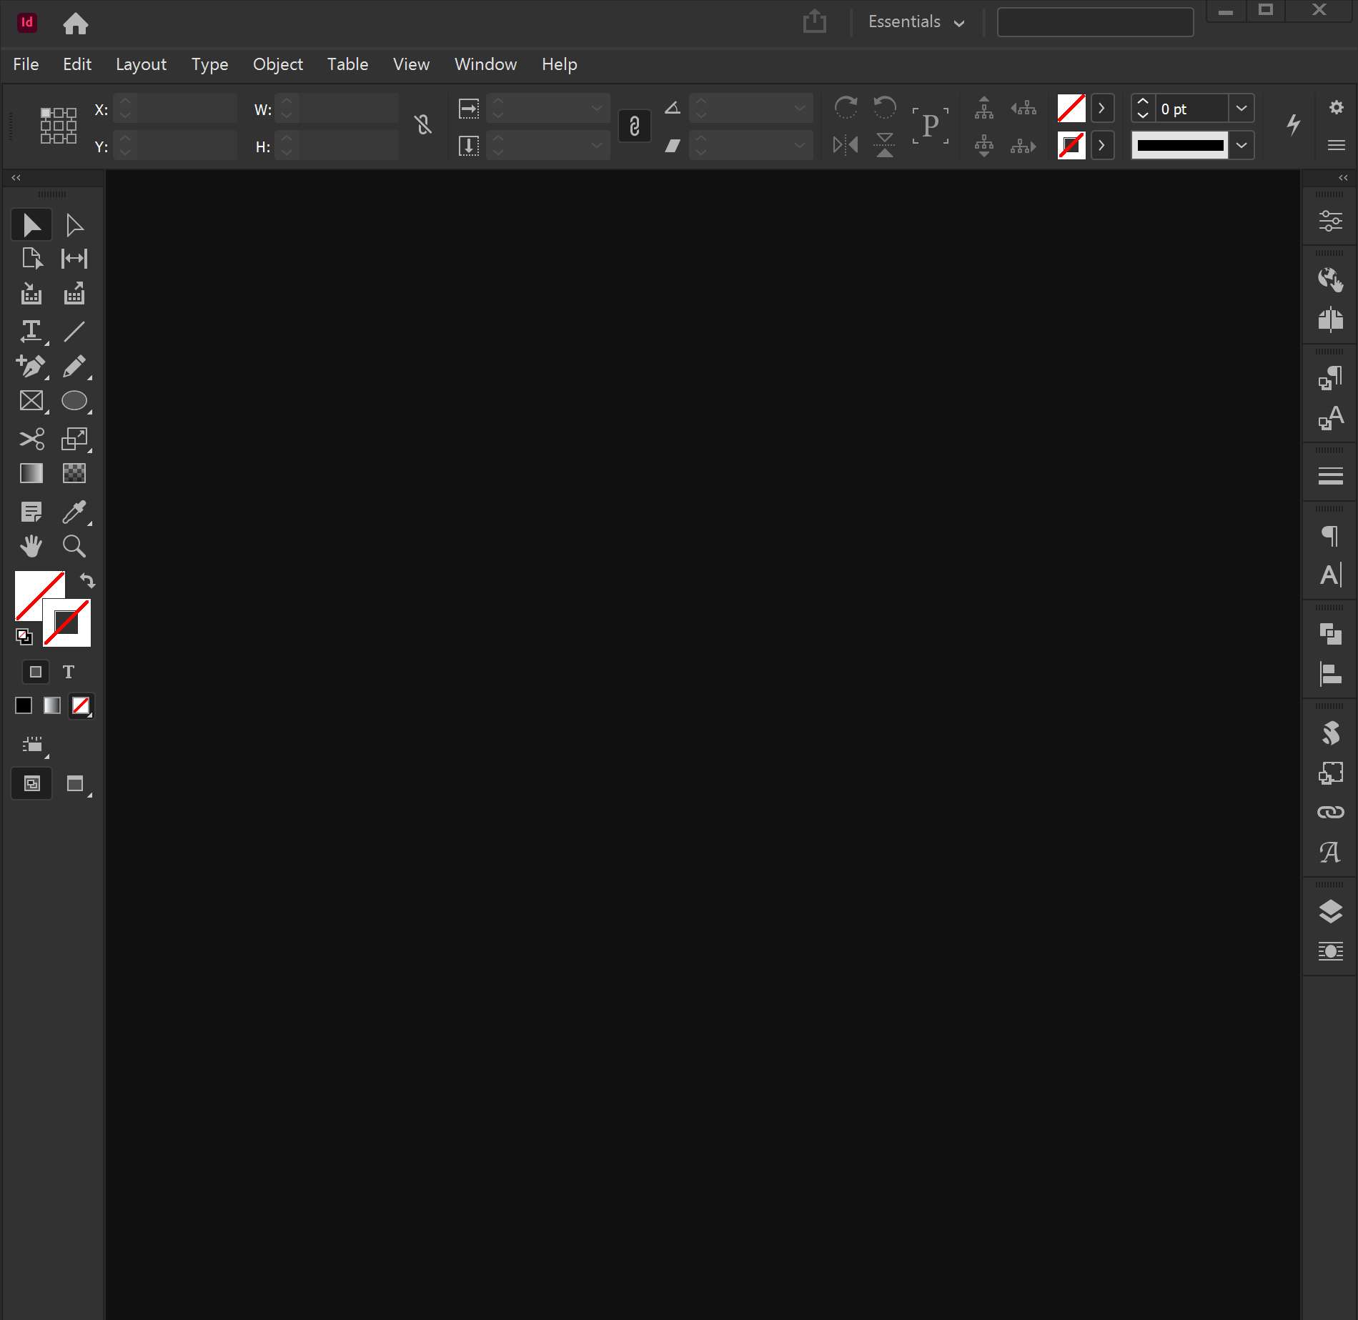Activate the Content Placer tool

tap(74, 294)
